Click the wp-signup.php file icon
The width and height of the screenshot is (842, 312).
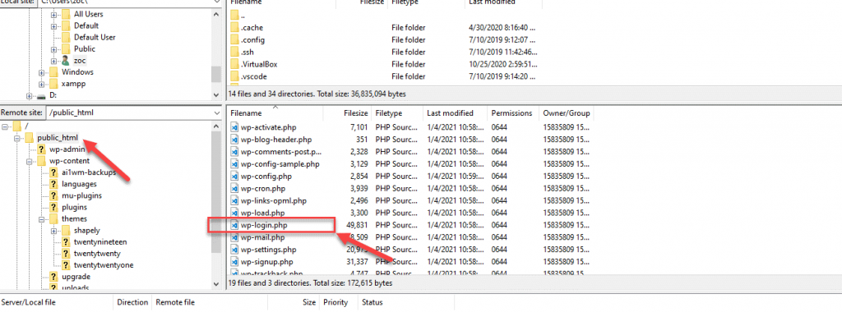click(x=234, y=262)
